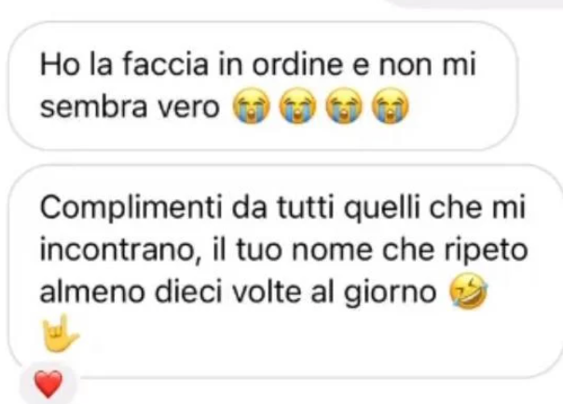This screenshot has width=563, height=404.
Task: Tap the red heart reaction badge
Action: (48, 384)
